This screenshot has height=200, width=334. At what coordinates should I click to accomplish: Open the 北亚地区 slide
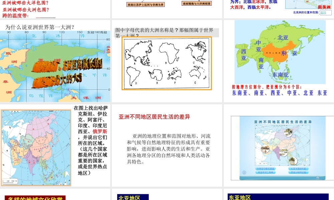(x=167, y=194)
